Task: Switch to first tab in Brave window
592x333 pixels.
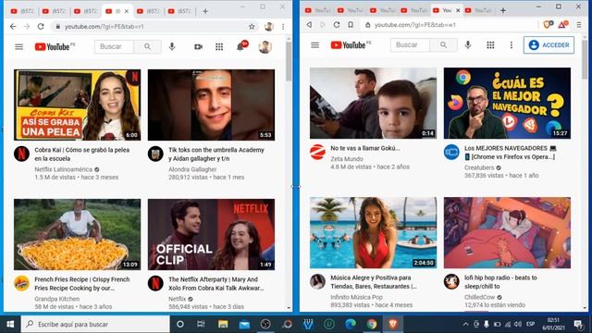Action: (x=317, y=10)
